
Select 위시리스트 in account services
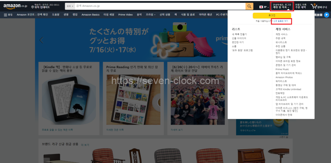(x=281, y=42)
